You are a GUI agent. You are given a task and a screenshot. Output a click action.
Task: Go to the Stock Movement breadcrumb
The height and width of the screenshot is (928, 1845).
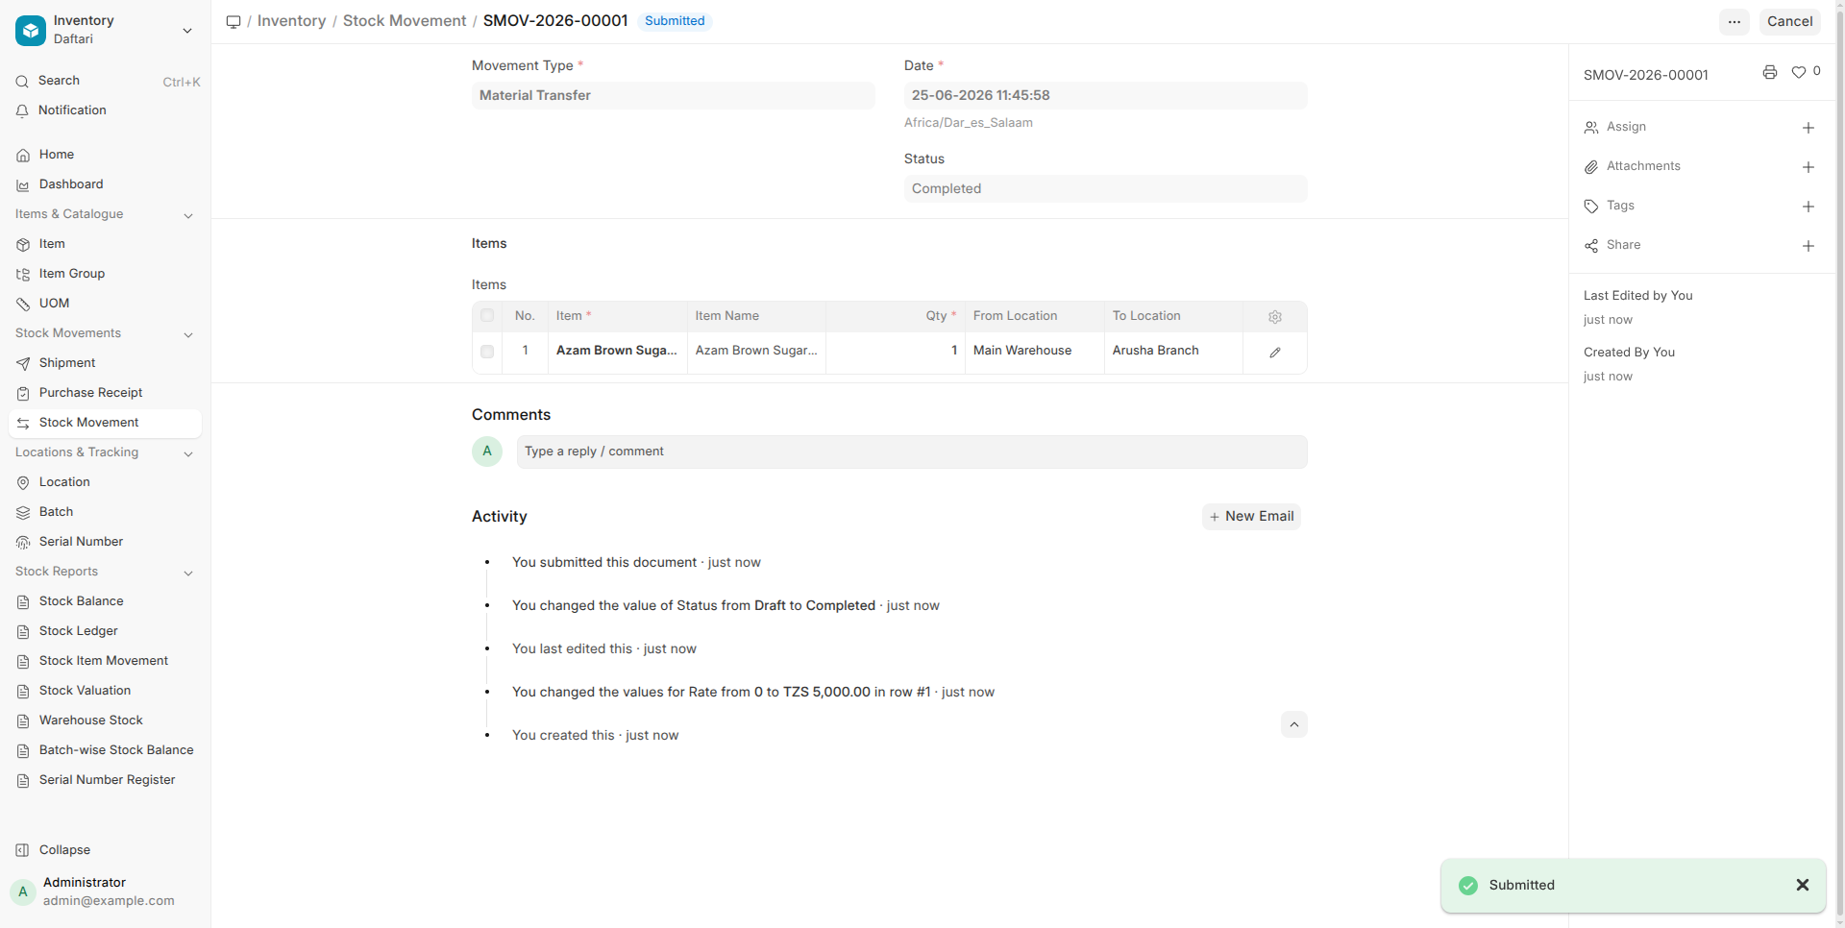tap(405, 21)
